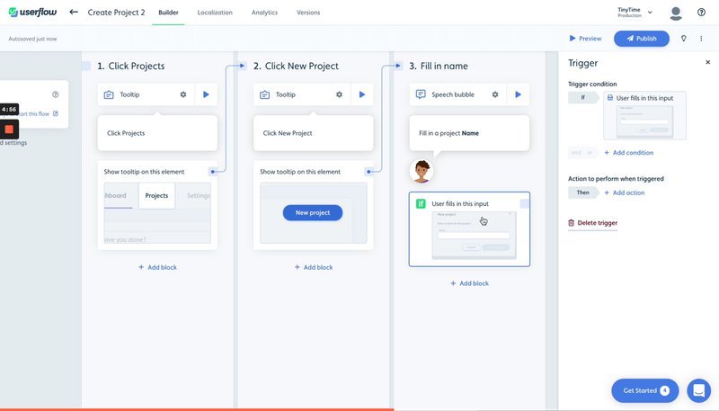
Task: Open settings gear for the Speech bubble block
Action: (x=495, y=94)
